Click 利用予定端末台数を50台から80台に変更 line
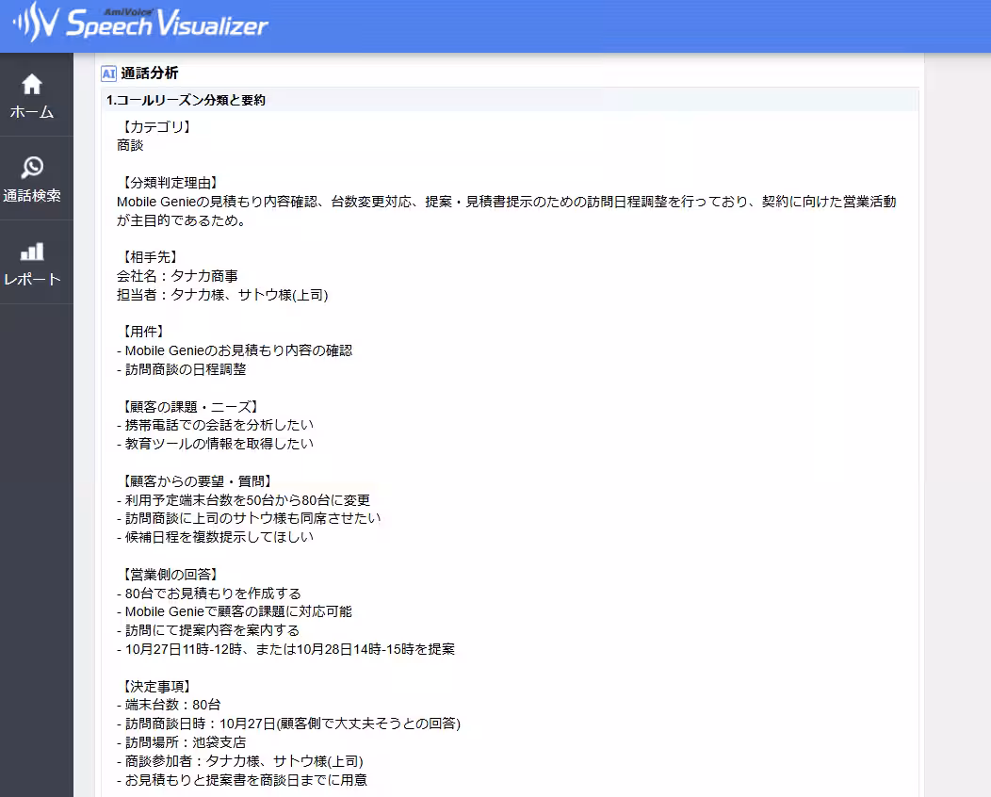Image resolution: width=991 pixels, height=797 pixels. (x=243, y=500)
